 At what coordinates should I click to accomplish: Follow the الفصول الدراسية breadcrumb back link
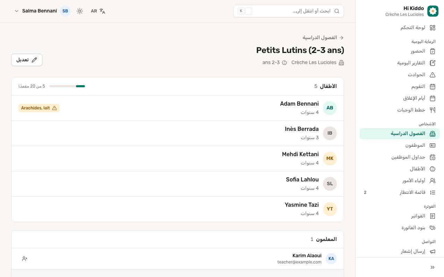coord(323,37)
